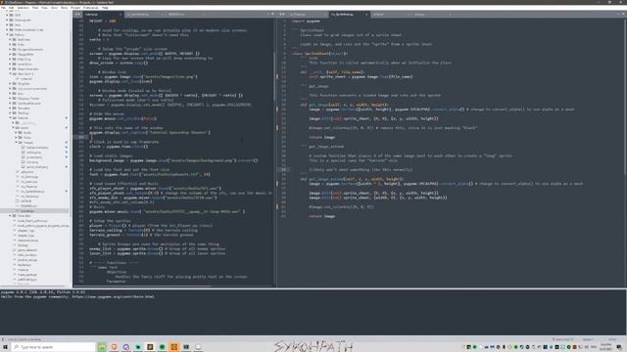Open the taskbar clock and date
This screenshot has height=352, width=627.
(x=605, y=347)
